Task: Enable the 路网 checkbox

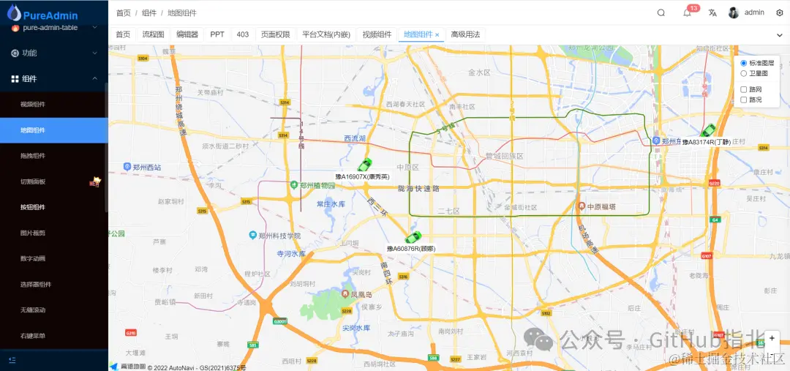Action: pos(744,89)
